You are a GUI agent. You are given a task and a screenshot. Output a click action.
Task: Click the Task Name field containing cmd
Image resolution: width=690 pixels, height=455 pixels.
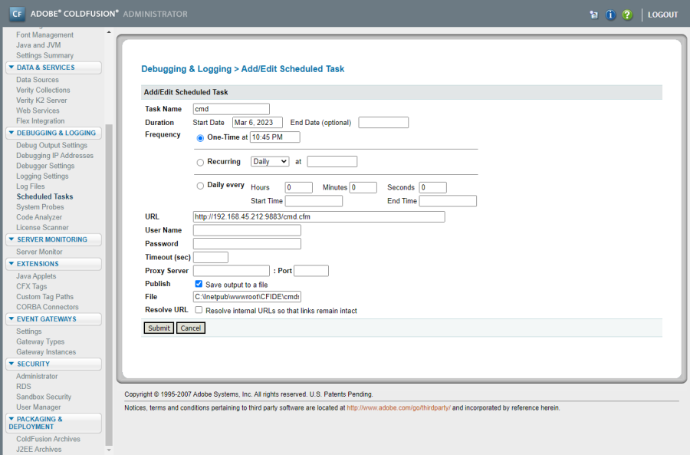point(231,109)
